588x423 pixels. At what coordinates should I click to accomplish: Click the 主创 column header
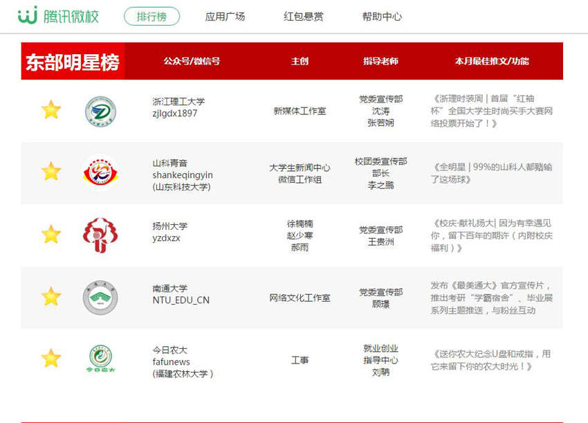click(300, 61)
